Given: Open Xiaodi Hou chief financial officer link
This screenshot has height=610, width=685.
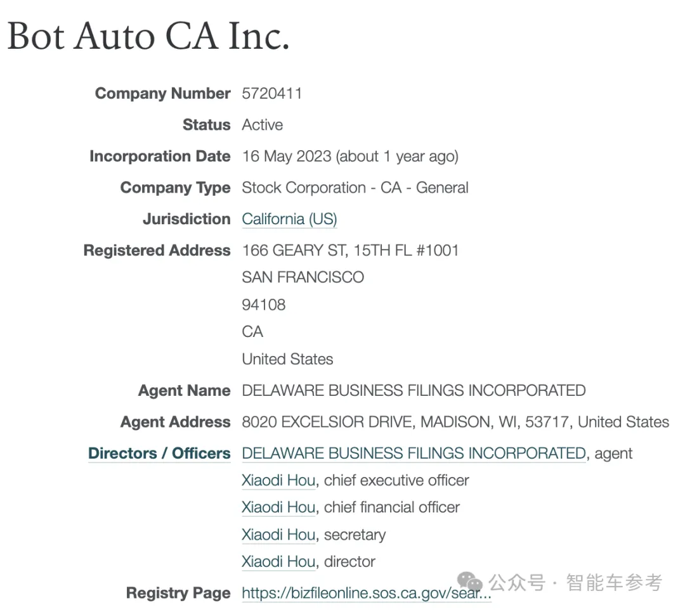Looking at the screenshot, I should coord(278,507).
